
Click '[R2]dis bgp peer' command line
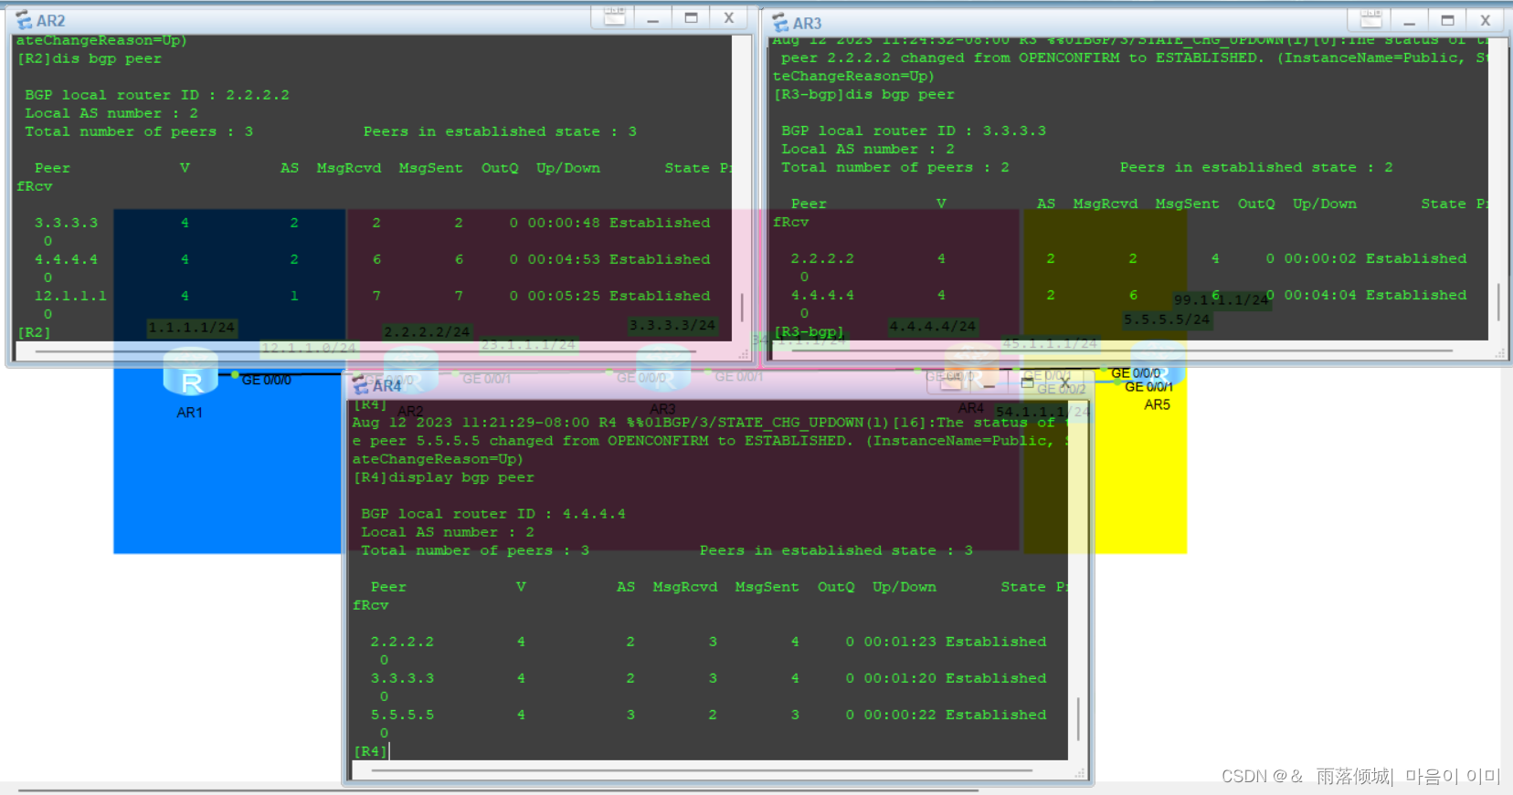pos(89,58)
